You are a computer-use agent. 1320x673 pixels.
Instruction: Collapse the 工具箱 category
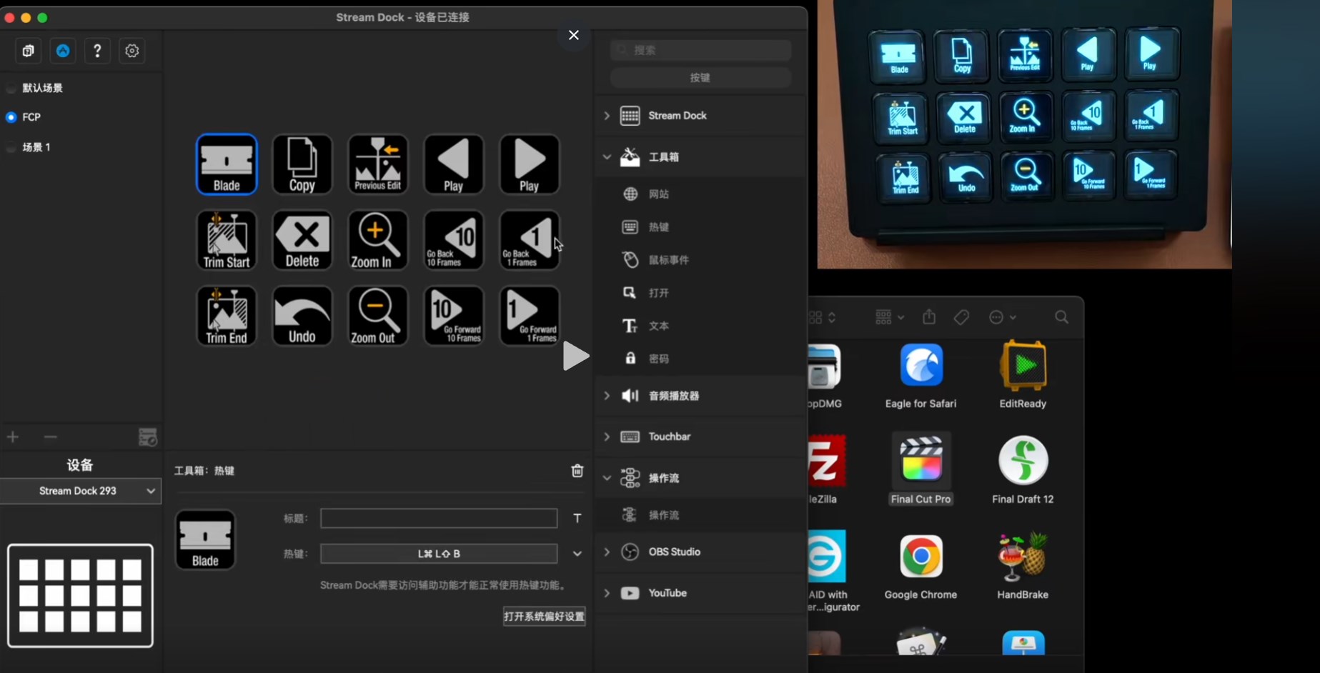tap(606, 156)
